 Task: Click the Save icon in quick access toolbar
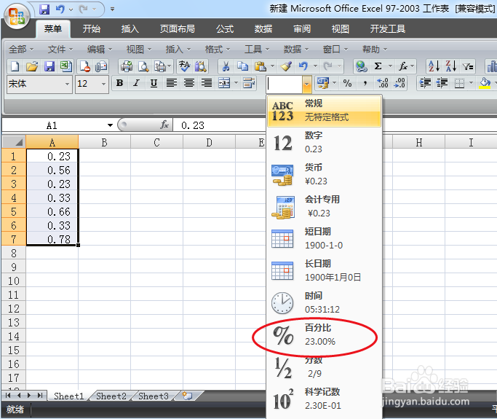44,9
